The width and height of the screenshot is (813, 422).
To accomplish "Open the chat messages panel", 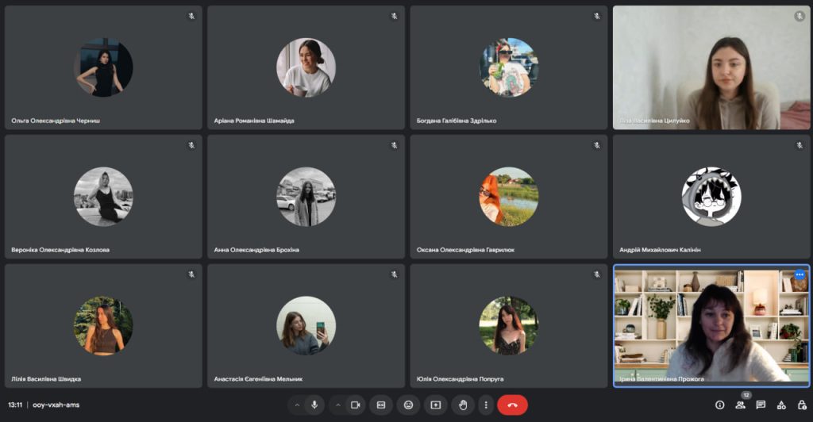I will (x=761, y=405).
